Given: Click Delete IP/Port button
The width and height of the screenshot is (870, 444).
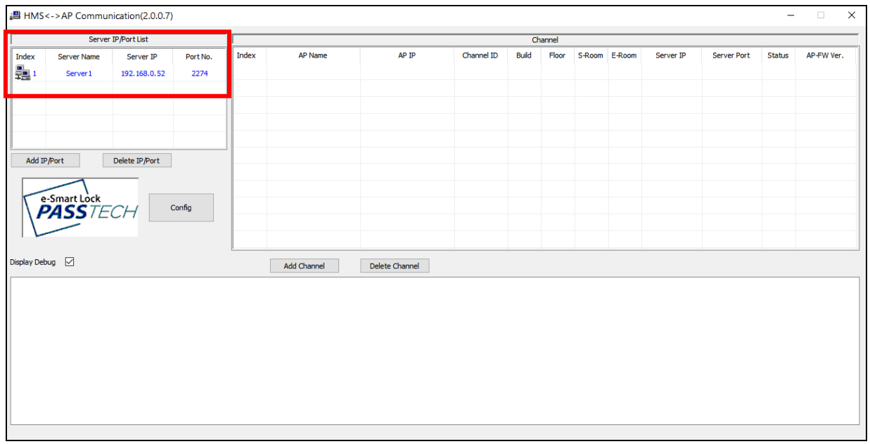Looking at the screenshot, I should coord(136,161).
